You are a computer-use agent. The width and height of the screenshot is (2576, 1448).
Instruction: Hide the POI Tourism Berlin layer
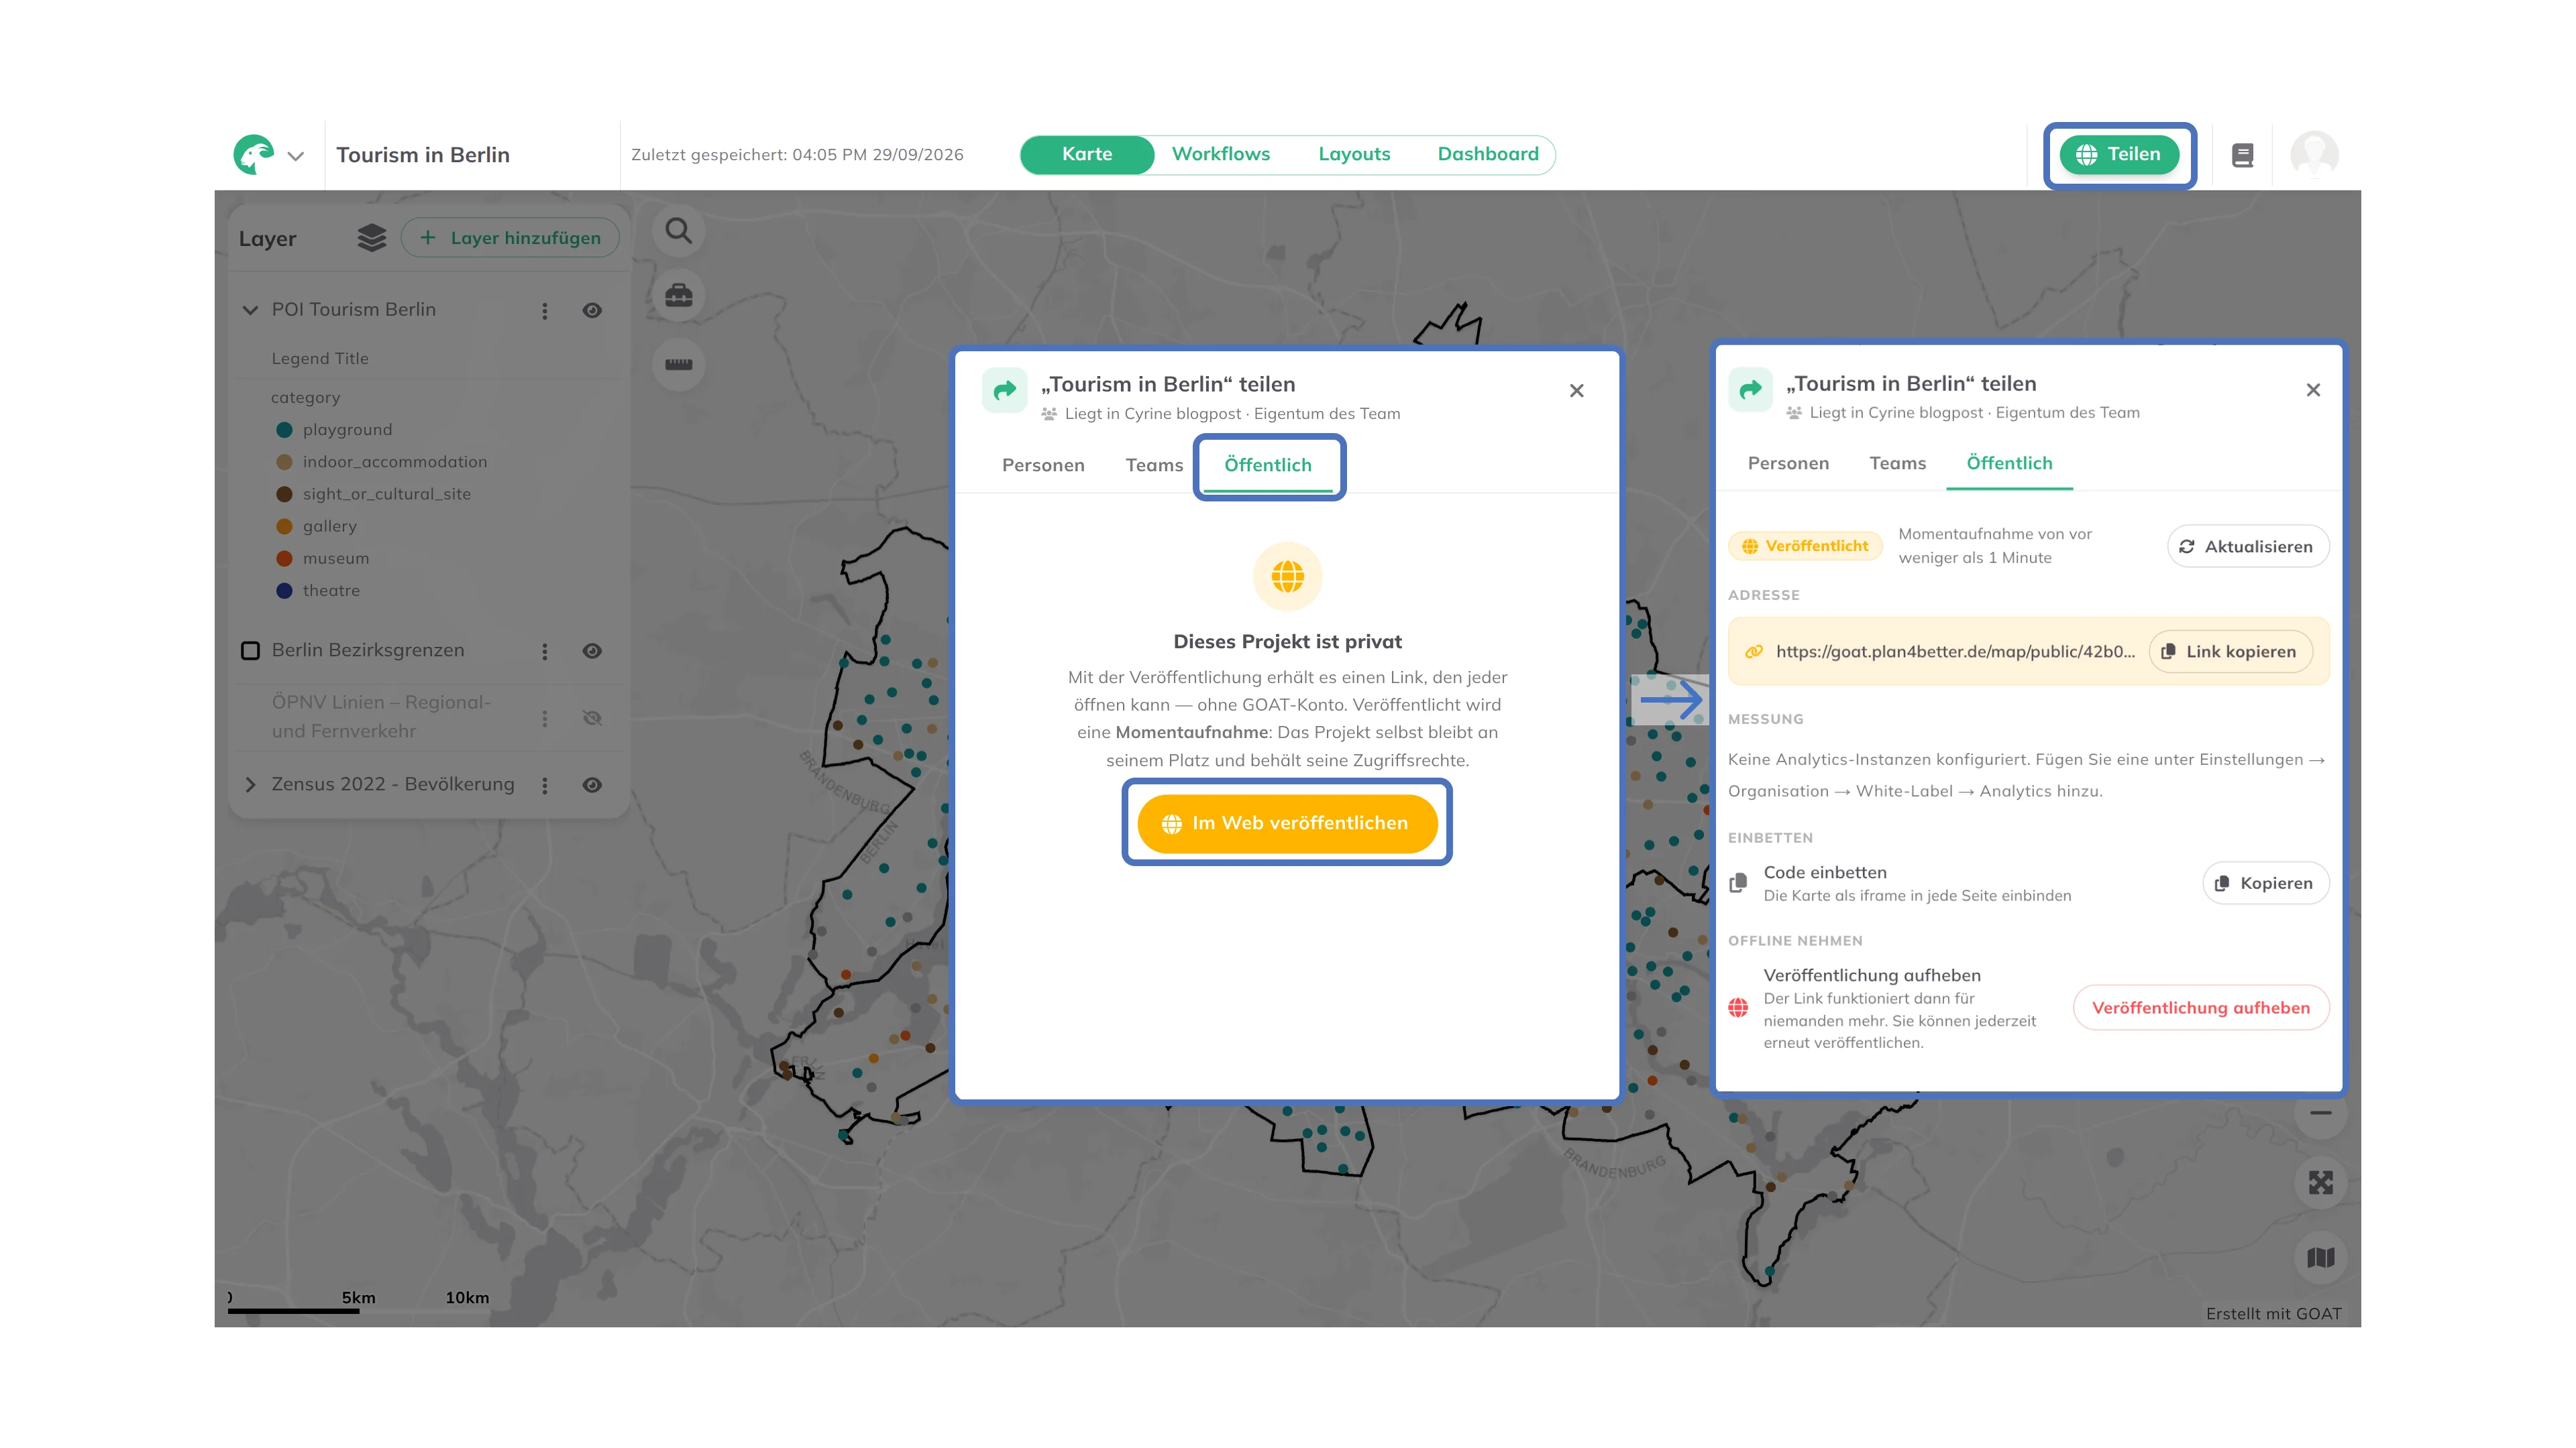click(x=592, y=311)
